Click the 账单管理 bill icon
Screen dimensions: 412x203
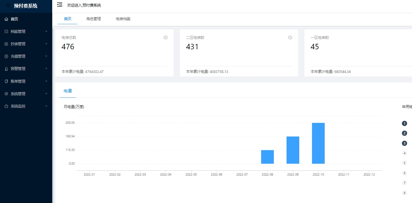(x=6, y=81)
